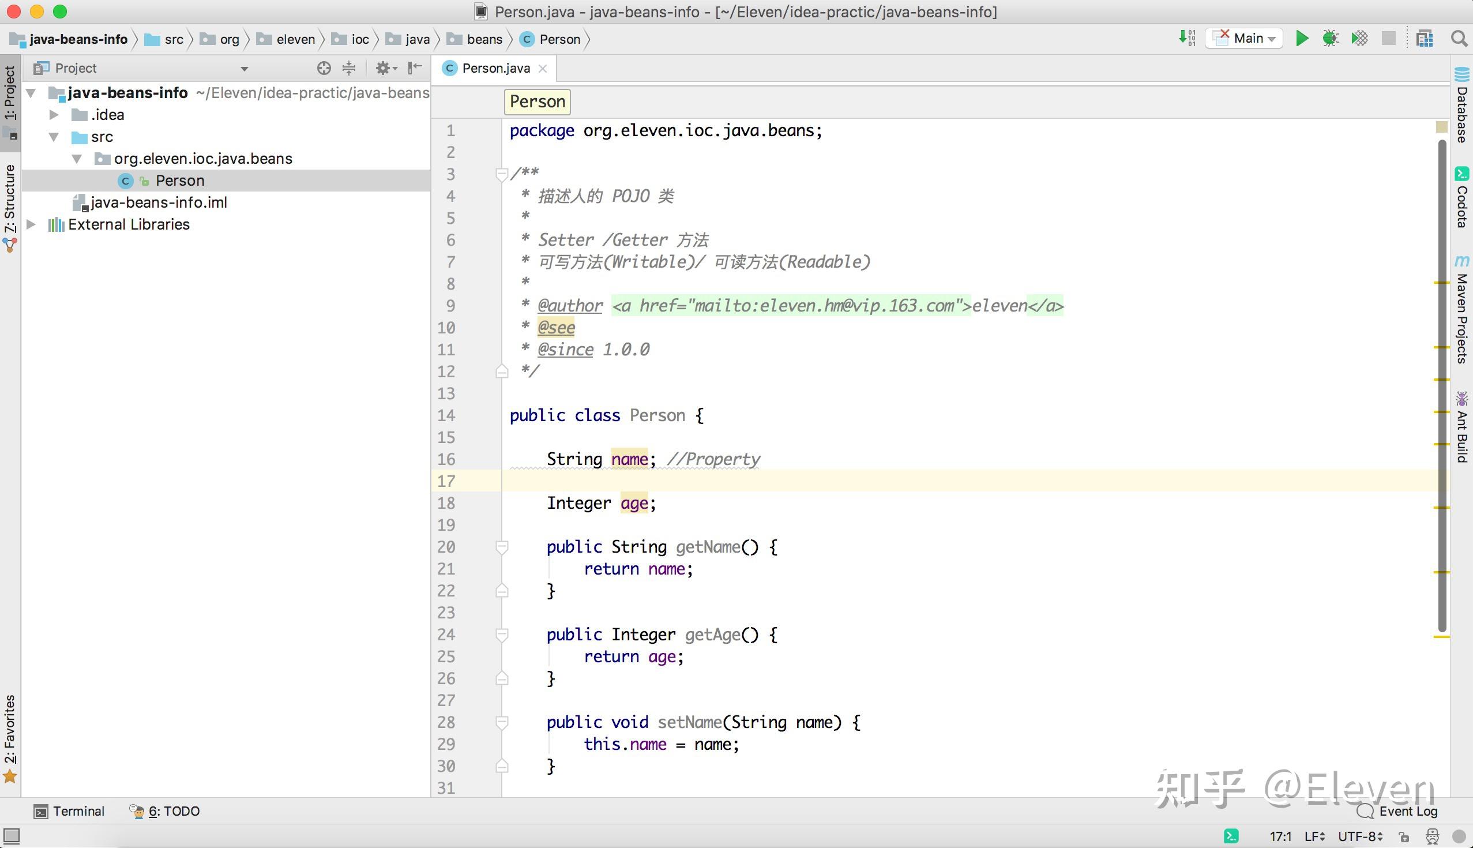Click the Debug bug icon
This screenshot has width=1473, height=848.
coord(1331,39)
